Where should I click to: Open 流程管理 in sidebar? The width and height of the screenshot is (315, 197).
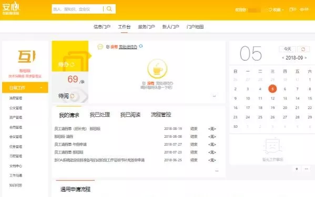16,98
